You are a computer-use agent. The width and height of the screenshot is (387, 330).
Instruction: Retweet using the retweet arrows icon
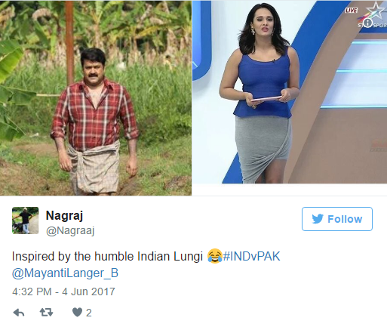click(47, 313)
